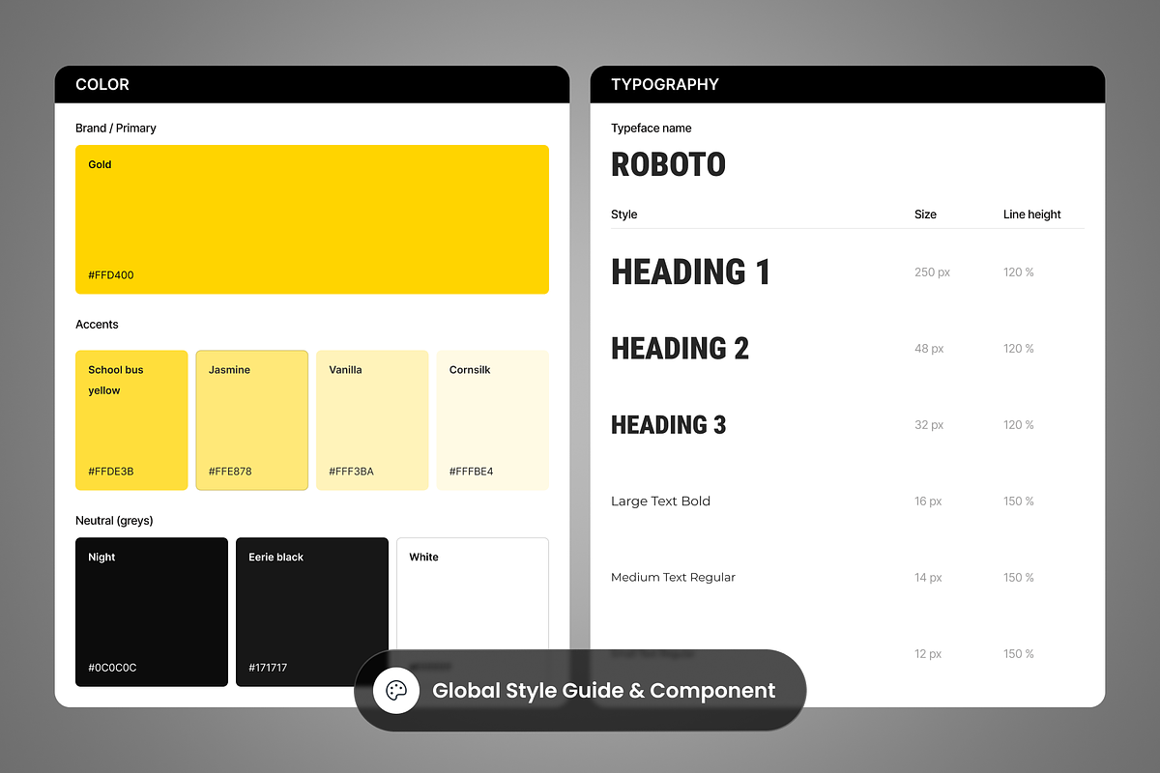Click the #FFE878 hex code
The width and height of the screenshot is (1160, 773).
tap(230, 472)
